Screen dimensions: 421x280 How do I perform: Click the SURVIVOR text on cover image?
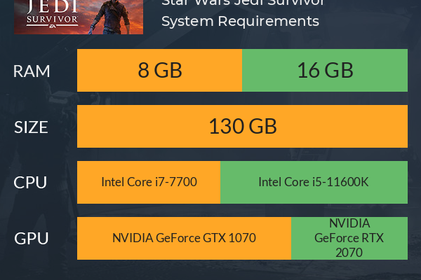(x=52, y=20)
